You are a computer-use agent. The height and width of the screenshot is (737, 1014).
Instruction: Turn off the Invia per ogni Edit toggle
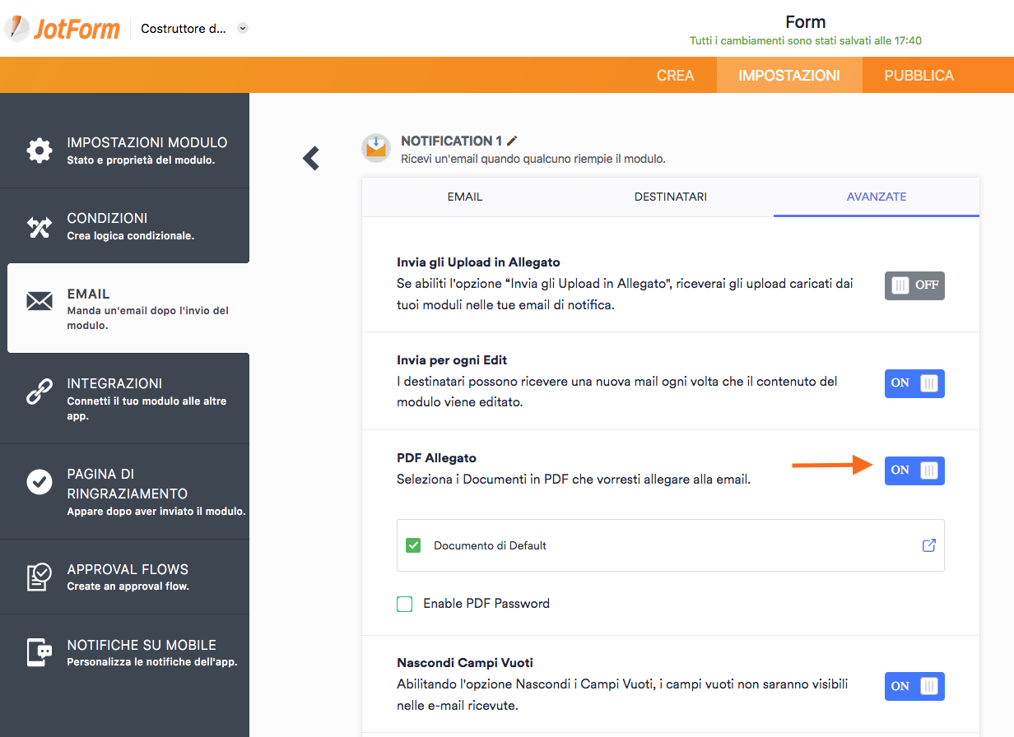(914, 383)
